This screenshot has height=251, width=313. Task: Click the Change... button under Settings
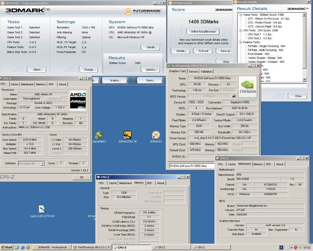[x=89, y=70]
